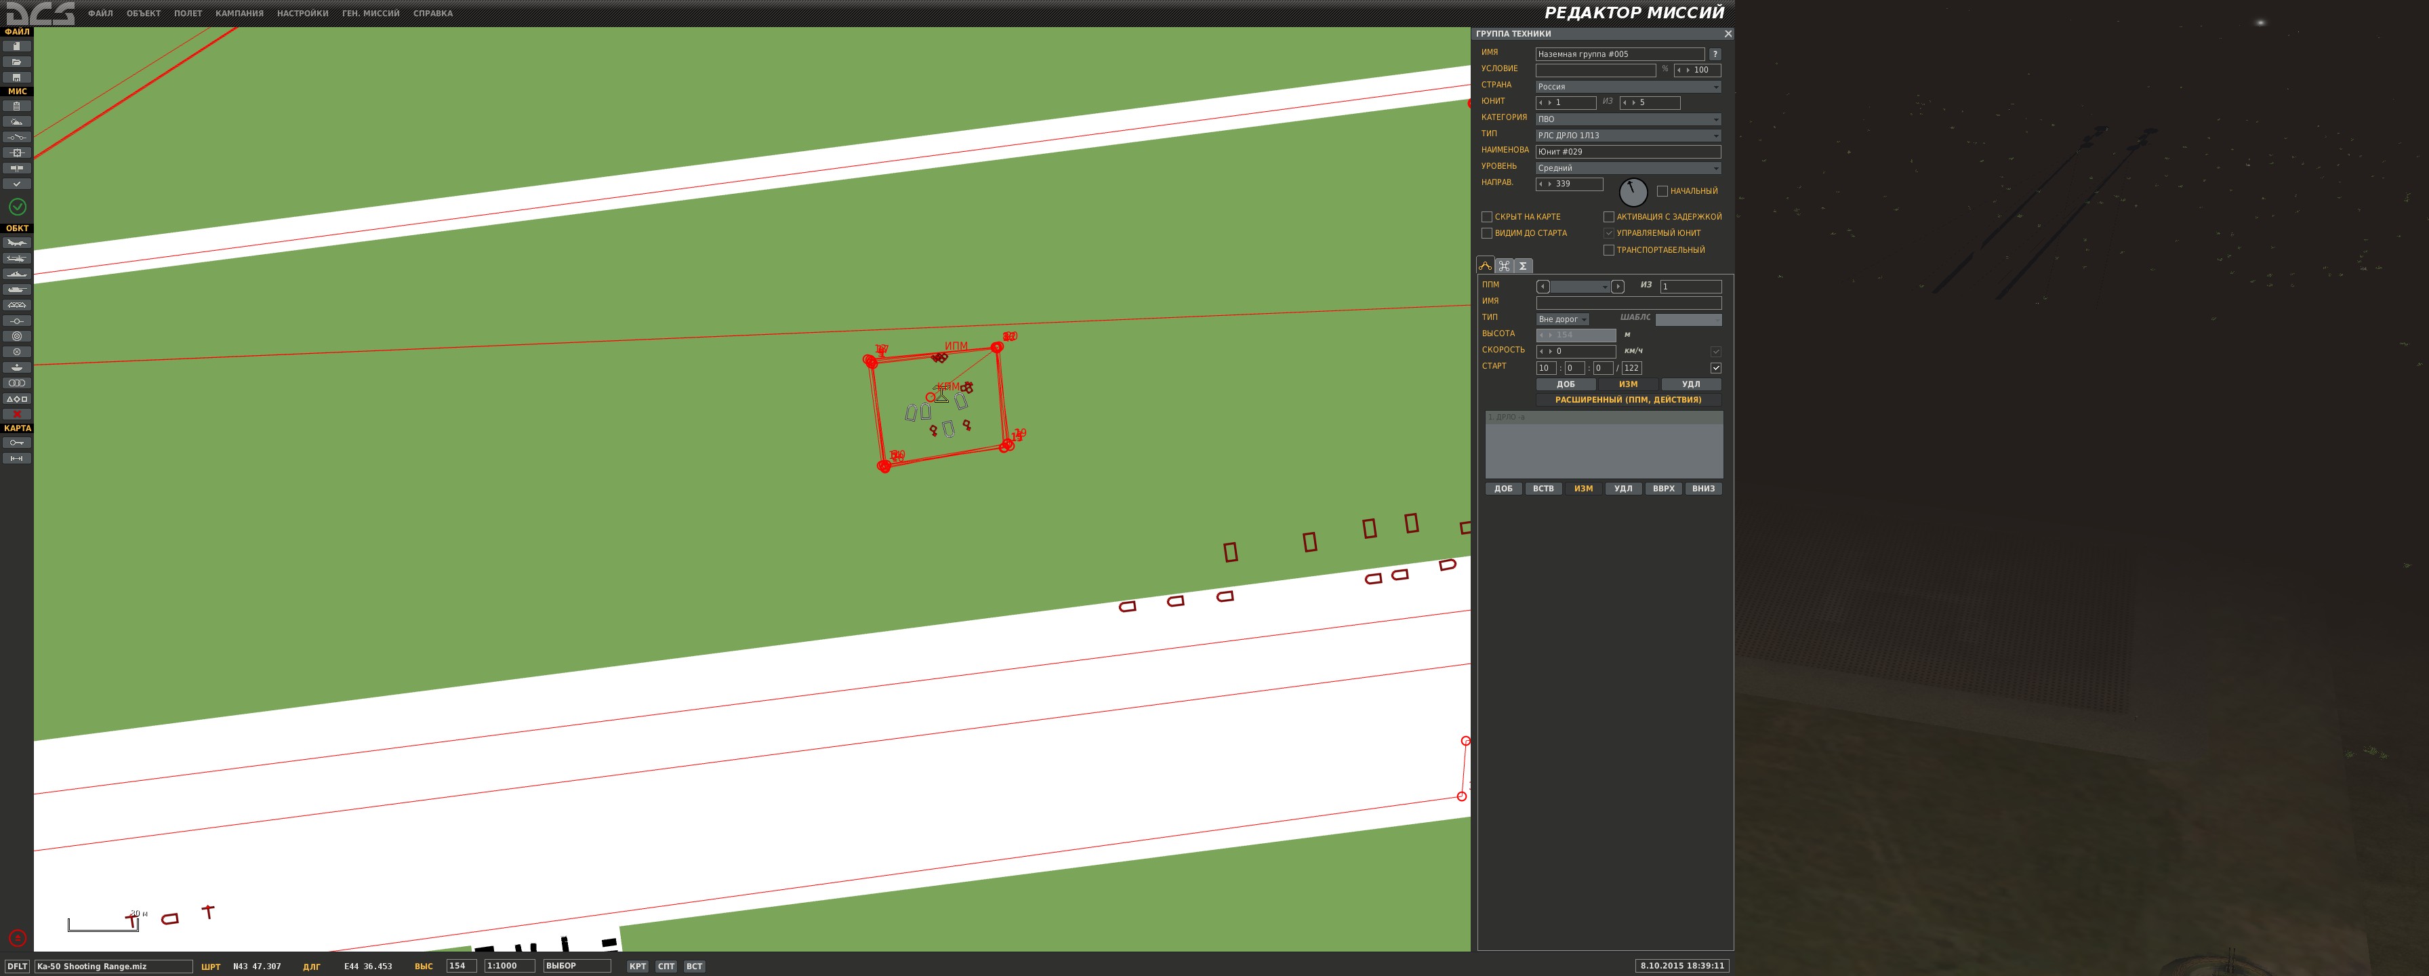This screenshot has height=976, width=2429.
Task: Open the goals crosshair icon
Action: (x=17, y=152)
